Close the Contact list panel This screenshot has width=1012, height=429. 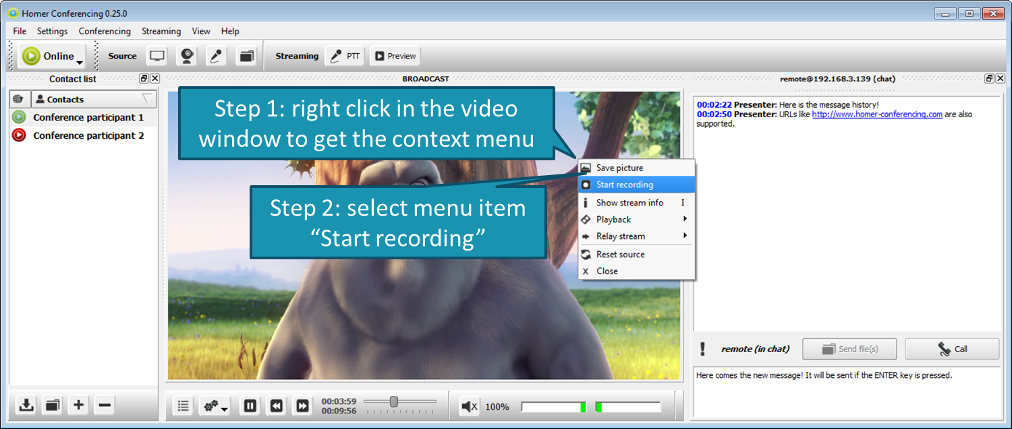(x=154, y=79)
